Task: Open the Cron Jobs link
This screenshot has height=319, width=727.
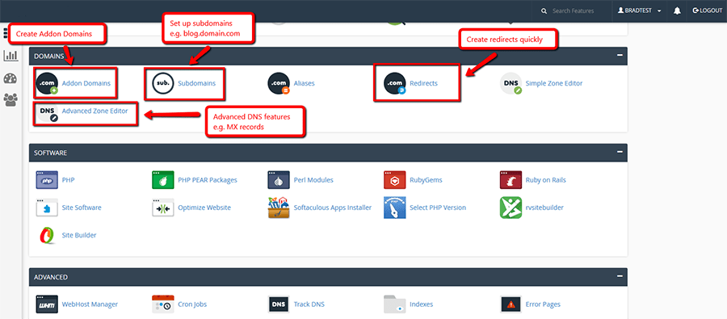Action: (192, 304)
